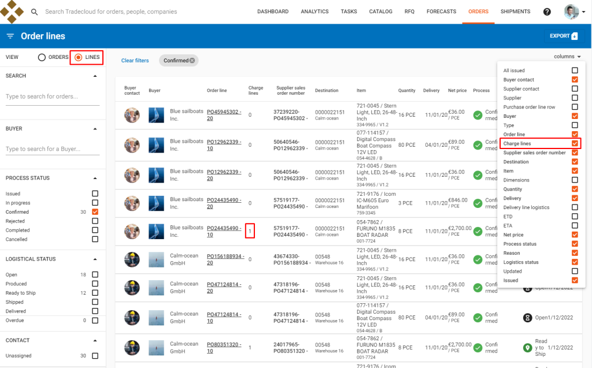
Task: Open the DASHBOARD tab
Action: [273, 12]
